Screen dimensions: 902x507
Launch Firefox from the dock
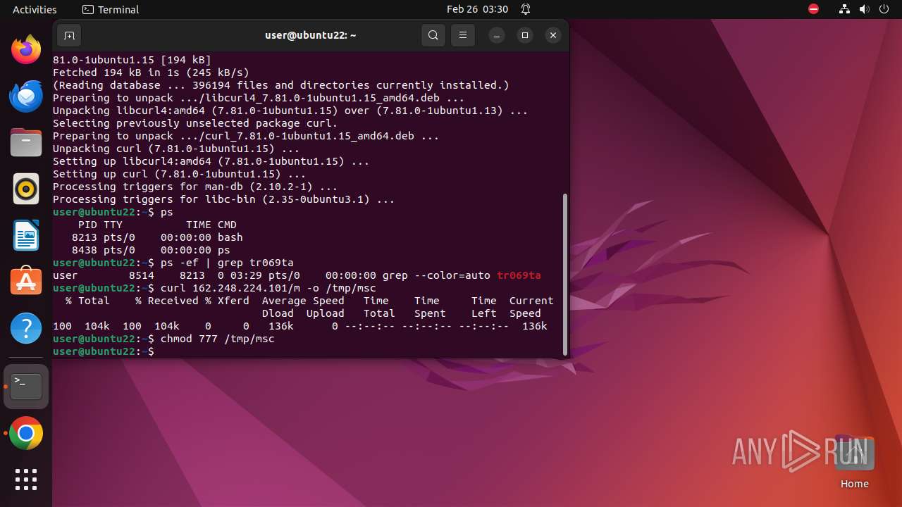click(x=26, y=49)
